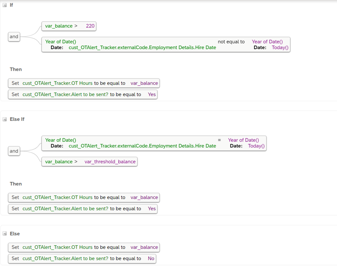
Task: Collapse the Else block
Action: tap(5, 234)
